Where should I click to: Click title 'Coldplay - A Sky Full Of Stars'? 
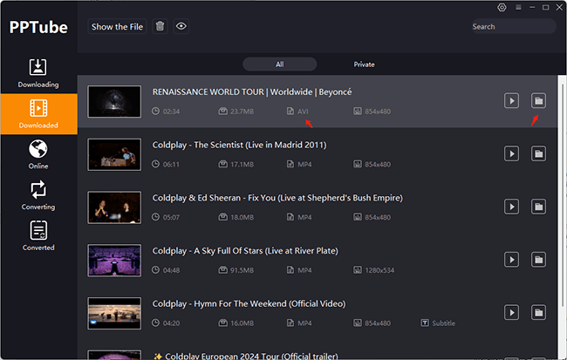tap(245, 251)
